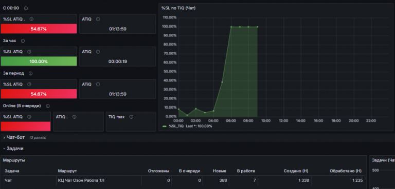Image resolution: width=395 pixels, height=189 pixels.
Task: Click info icon next to Online (В очереди) heading
Action: [48, 106]
